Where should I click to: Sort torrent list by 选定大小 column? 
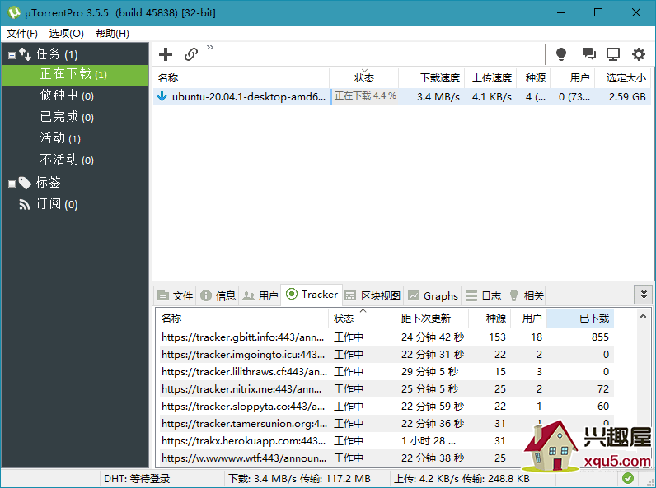click(622, 77)
